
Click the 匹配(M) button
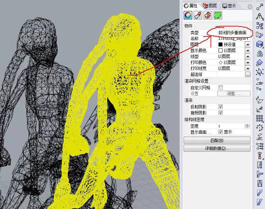[217, 140]
